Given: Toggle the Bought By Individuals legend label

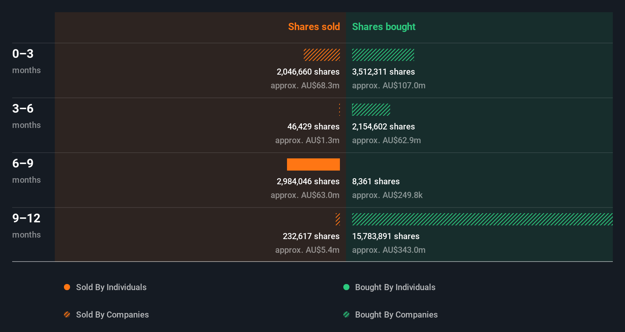Looking at the screenshot, I should point(395,287).
